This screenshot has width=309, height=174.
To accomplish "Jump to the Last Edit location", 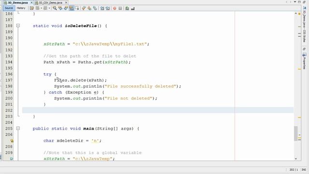I will (32, 8).
